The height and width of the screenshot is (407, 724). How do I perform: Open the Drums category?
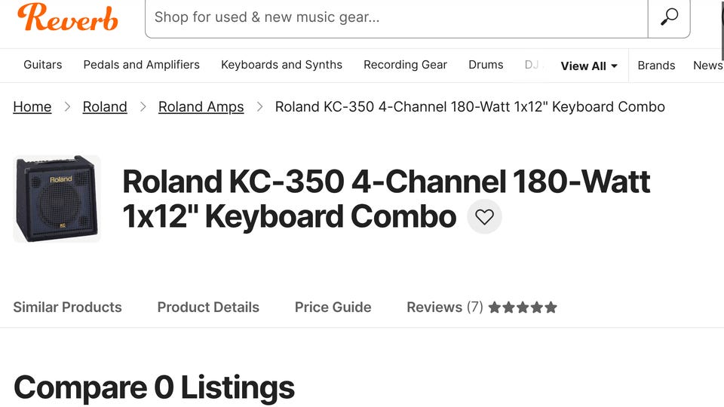pos(486,65)
